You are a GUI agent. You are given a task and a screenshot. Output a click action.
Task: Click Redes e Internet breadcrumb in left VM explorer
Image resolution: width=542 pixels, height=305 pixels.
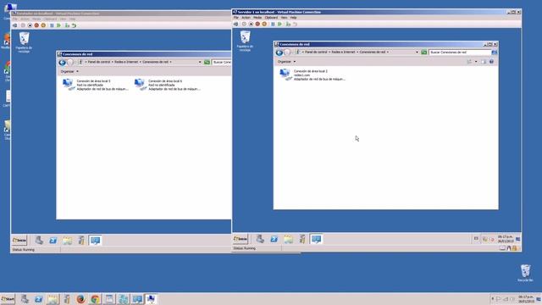pos(126,62)
